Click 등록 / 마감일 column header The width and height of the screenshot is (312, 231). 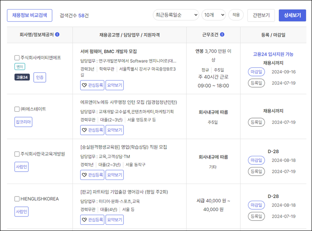click(273, 35)
